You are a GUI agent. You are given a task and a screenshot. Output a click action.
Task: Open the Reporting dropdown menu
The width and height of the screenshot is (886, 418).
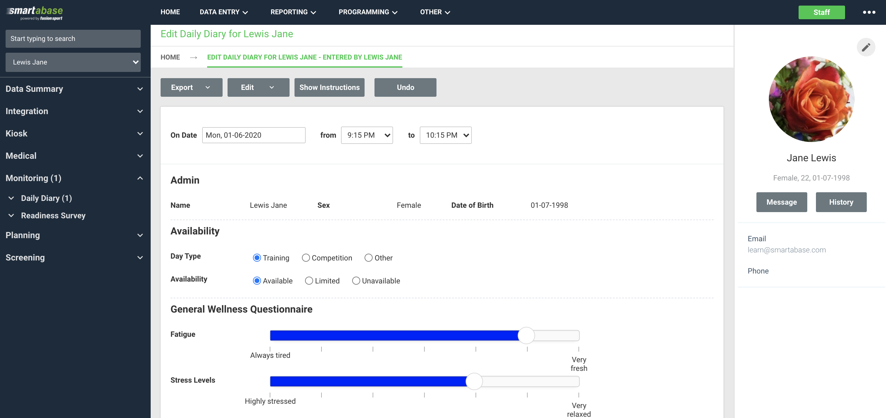point(293,12)
